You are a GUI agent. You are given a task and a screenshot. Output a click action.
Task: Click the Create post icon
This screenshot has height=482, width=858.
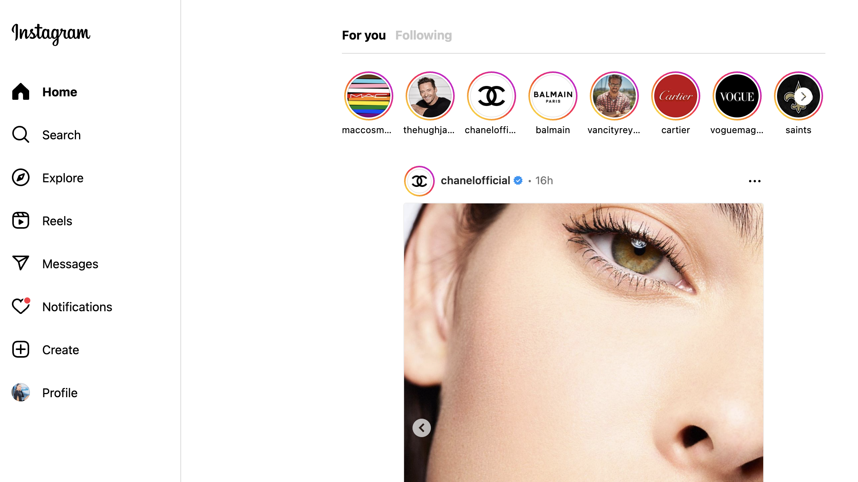(x=21, y=350)
